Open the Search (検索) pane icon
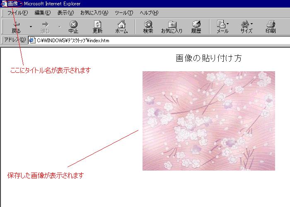Image resolution: width=290 pixels, height=207 pixels. 148,27
